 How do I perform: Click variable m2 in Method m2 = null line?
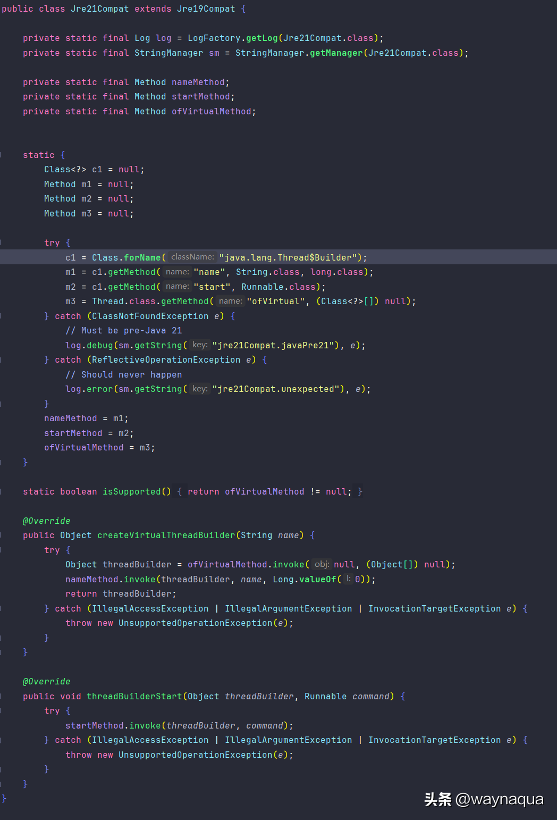87,199
